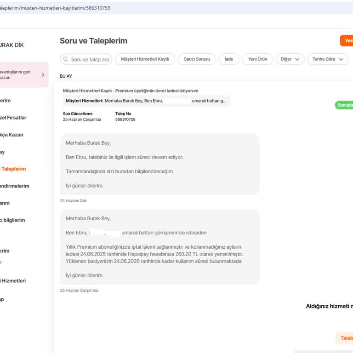Viewport: 353px width, 353px height.
Task: Click the red chevron on promo banner
Action: (43, 74)
